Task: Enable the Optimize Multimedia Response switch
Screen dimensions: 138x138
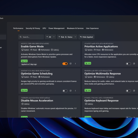Action: tap(128, 91)
